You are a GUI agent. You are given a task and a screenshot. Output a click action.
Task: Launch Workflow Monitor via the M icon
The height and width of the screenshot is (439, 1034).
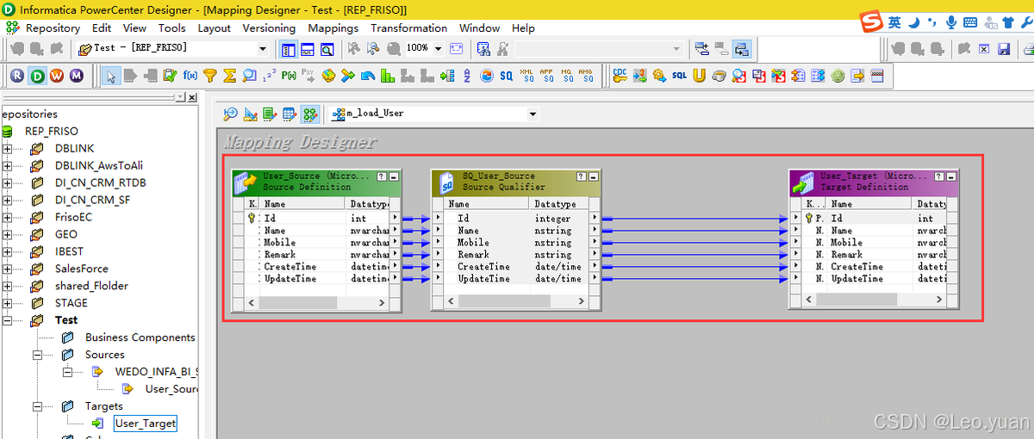coord(76,76)
